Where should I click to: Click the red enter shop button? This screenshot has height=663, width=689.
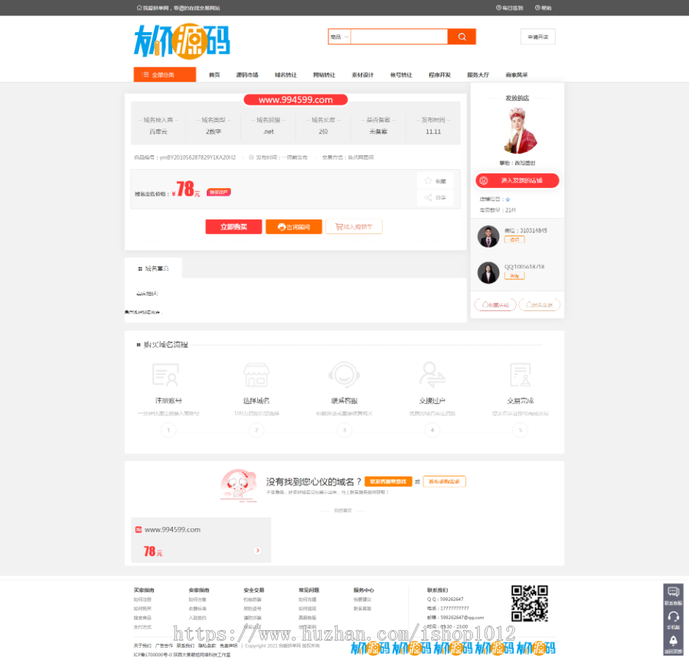click(x=518, y=180)
